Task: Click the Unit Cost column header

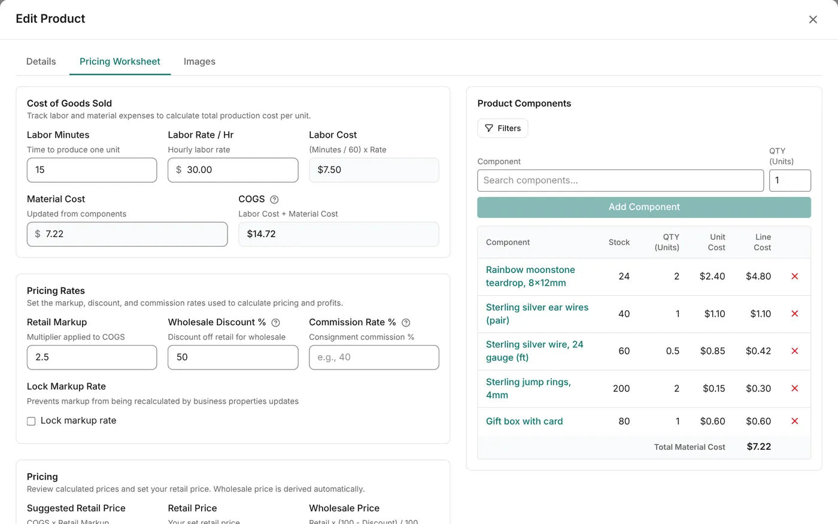Action: [716, 243]
